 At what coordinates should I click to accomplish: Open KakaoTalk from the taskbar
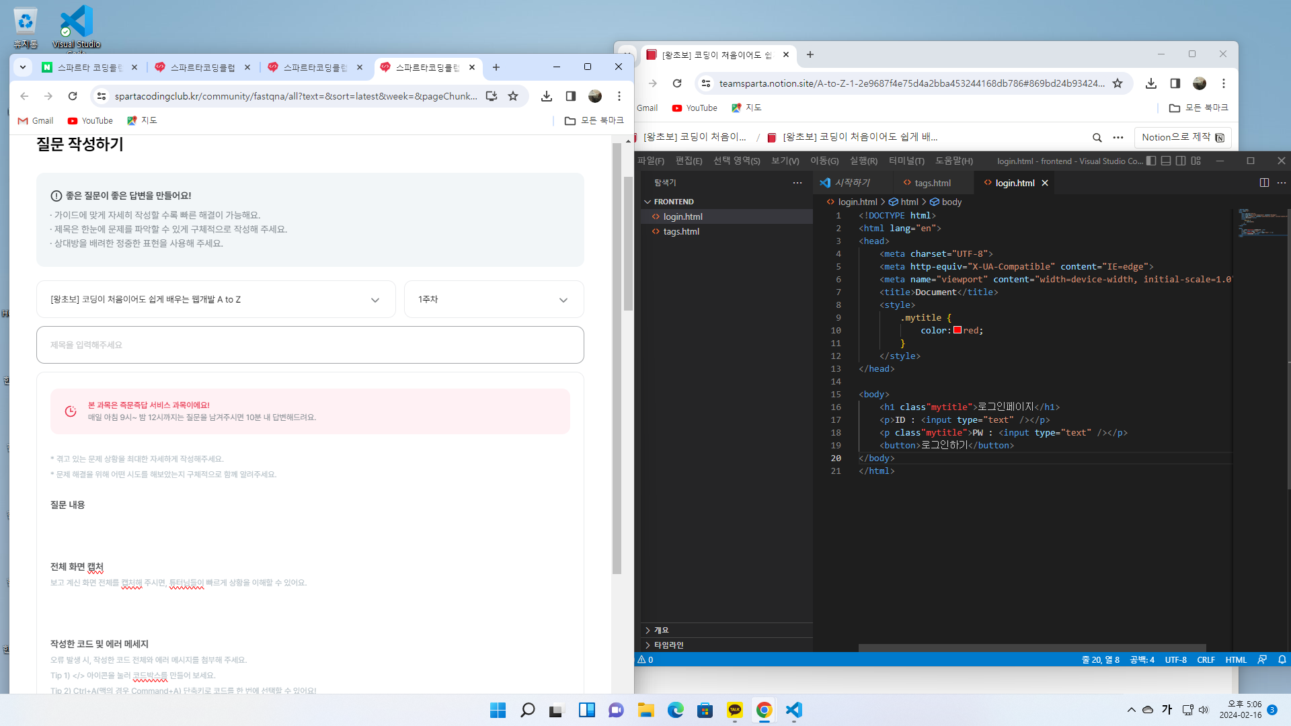[735, 710]
